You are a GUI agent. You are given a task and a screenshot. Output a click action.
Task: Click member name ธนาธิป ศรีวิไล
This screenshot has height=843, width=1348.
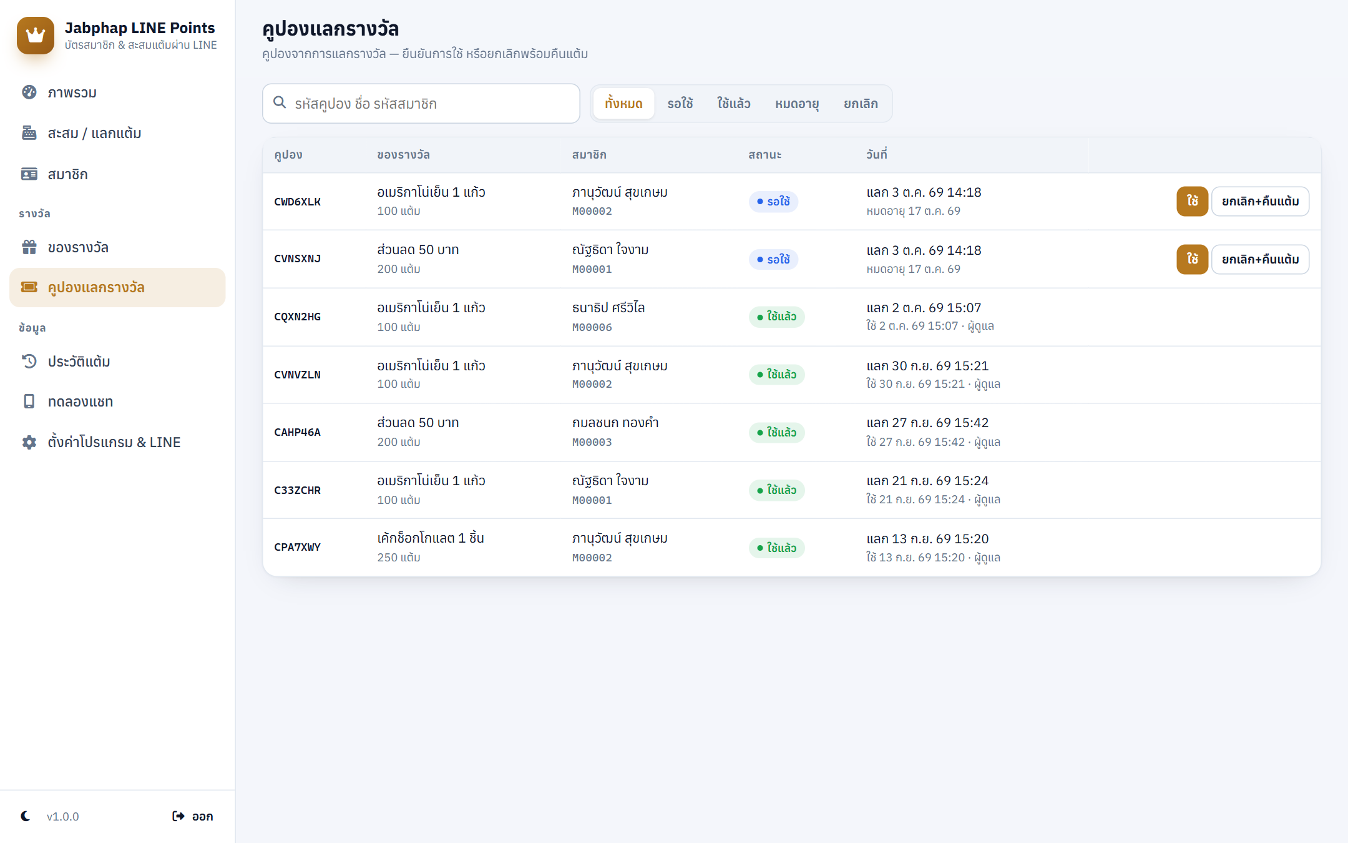click(608, 307)
